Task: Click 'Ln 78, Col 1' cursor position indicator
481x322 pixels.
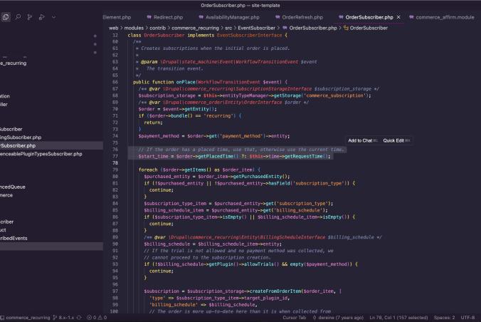Action: pyautogui.click(x=398, y=318)
